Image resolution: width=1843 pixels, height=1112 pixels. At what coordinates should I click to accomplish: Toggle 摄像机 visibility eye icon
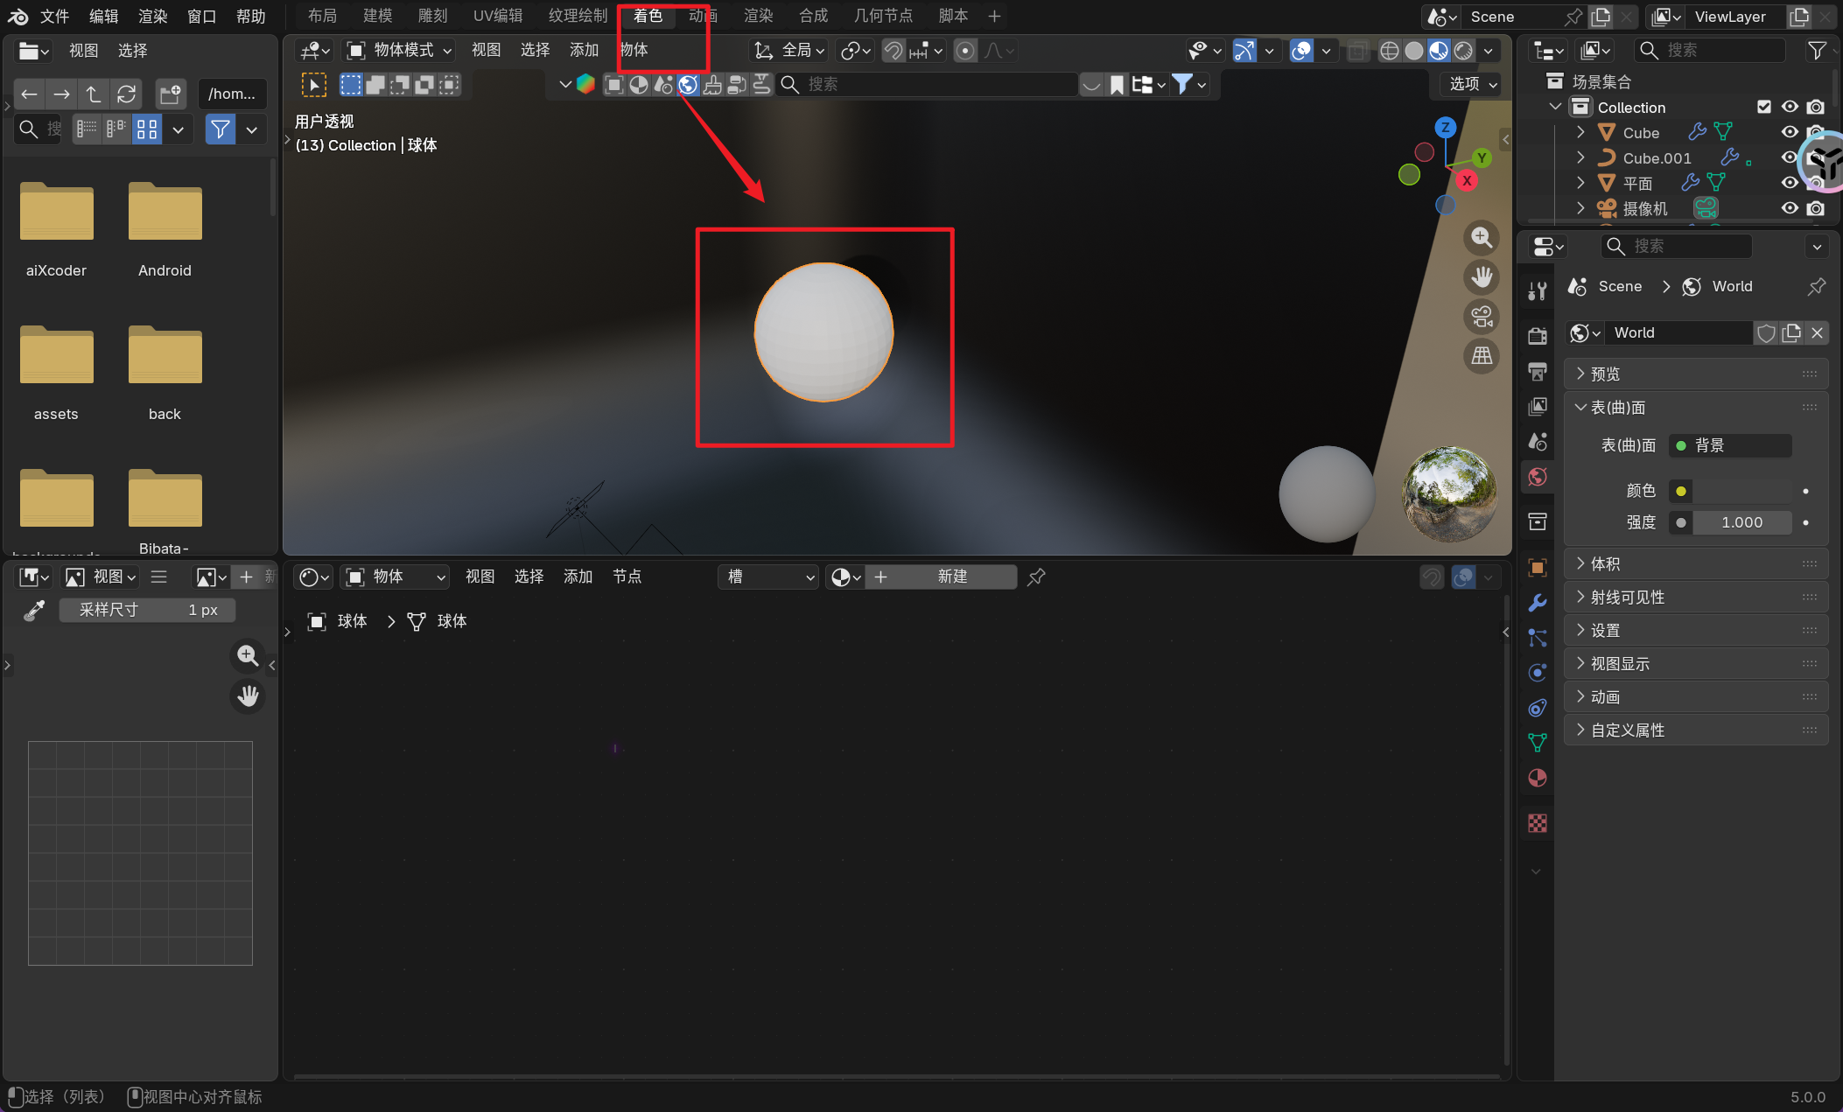tap(1790, 208)
